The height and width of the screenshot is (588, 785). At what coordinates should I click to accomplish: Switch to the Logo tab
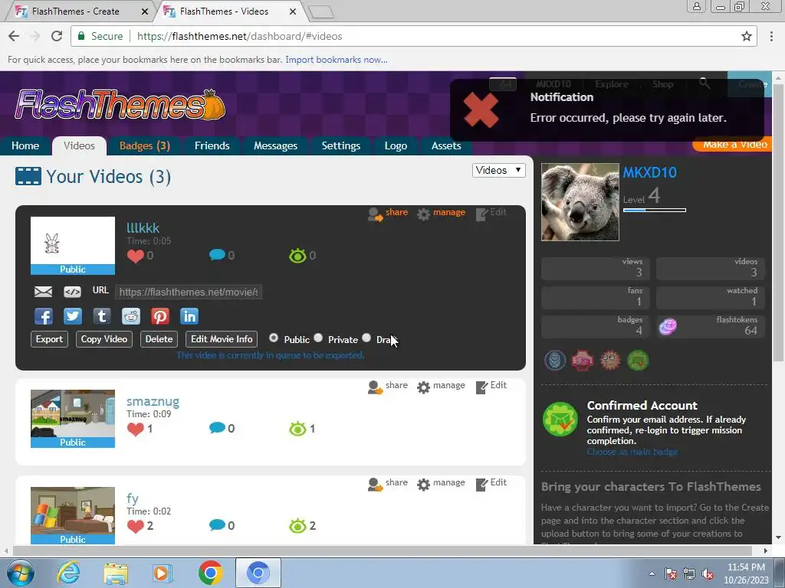tap(396, 145)
